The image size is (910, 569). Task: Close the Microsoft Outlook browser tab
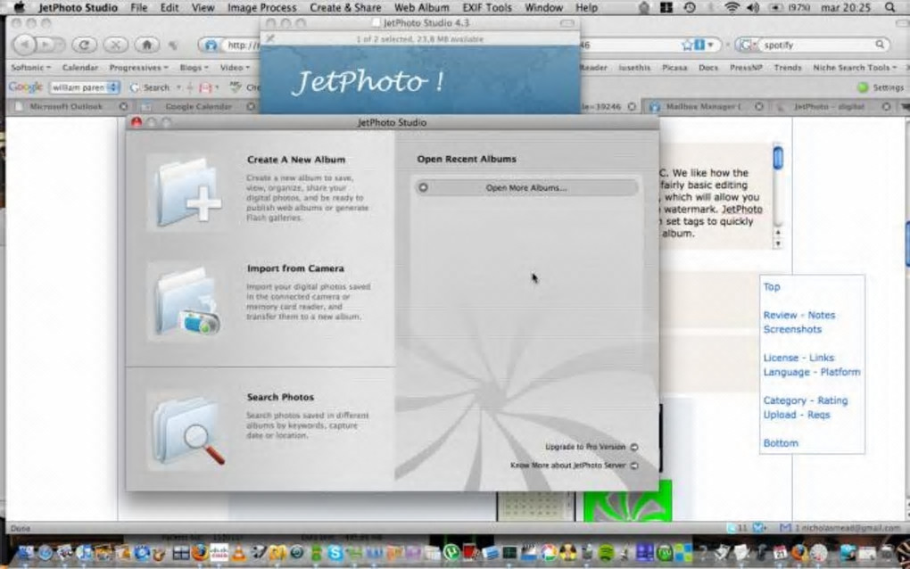[x=123, y=107]
